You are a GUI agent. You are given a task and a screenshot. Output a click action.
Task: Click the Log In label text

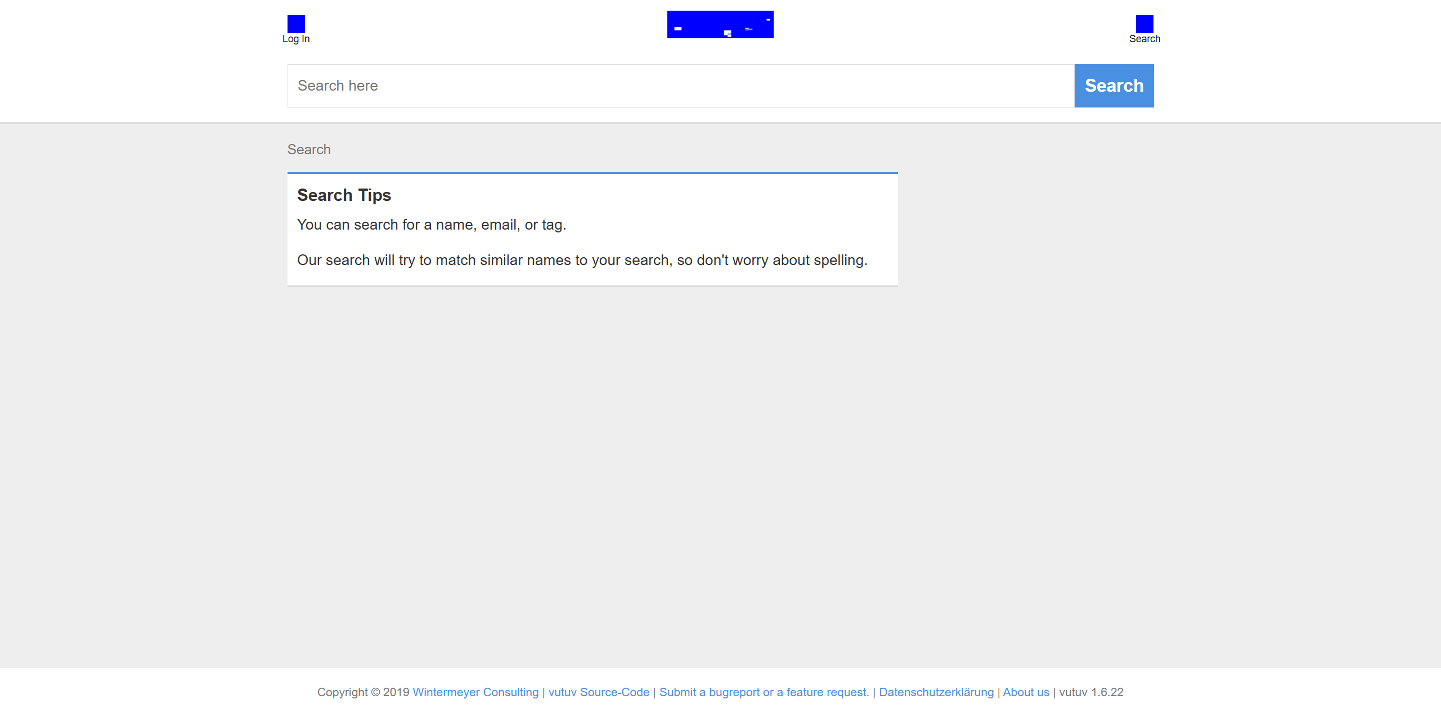296,39
